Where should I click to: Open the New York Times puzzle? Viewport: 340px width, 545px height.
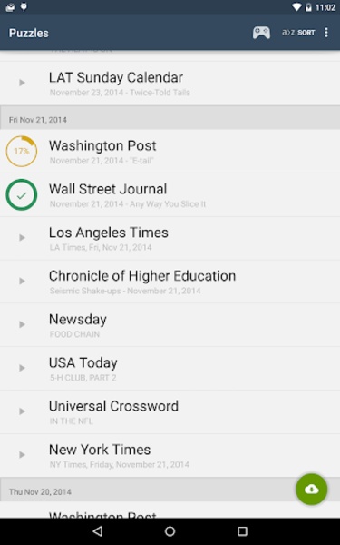tap(170, 455)
